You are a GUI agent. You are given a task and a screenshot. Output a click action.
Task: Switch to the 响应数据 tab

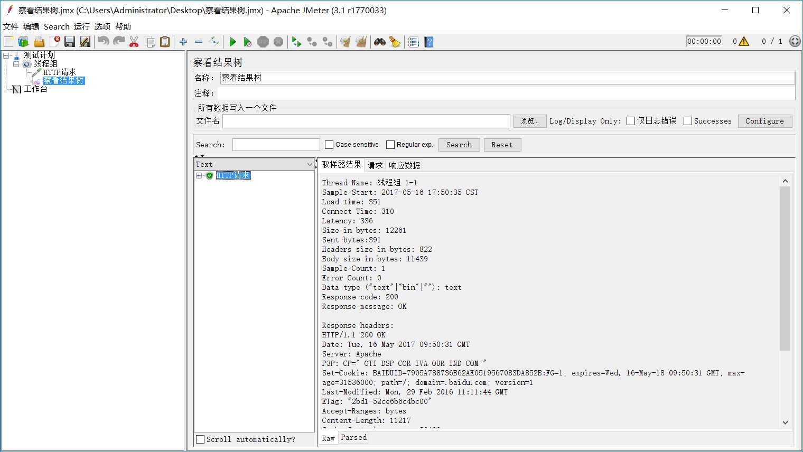[x=404, y=165]
